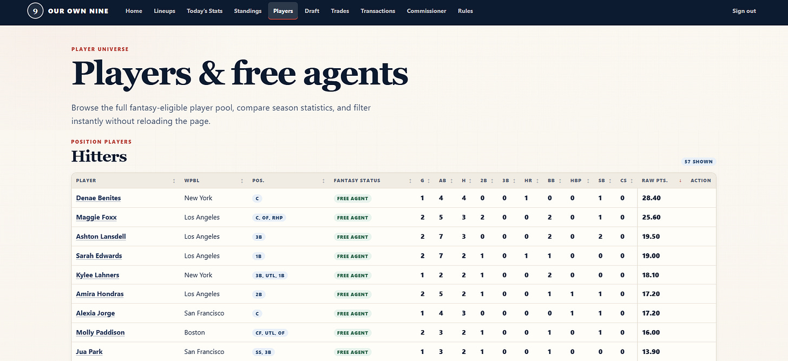Click Free Agent badge in Sarah Edwards row
788x361 pixels.
352,256
